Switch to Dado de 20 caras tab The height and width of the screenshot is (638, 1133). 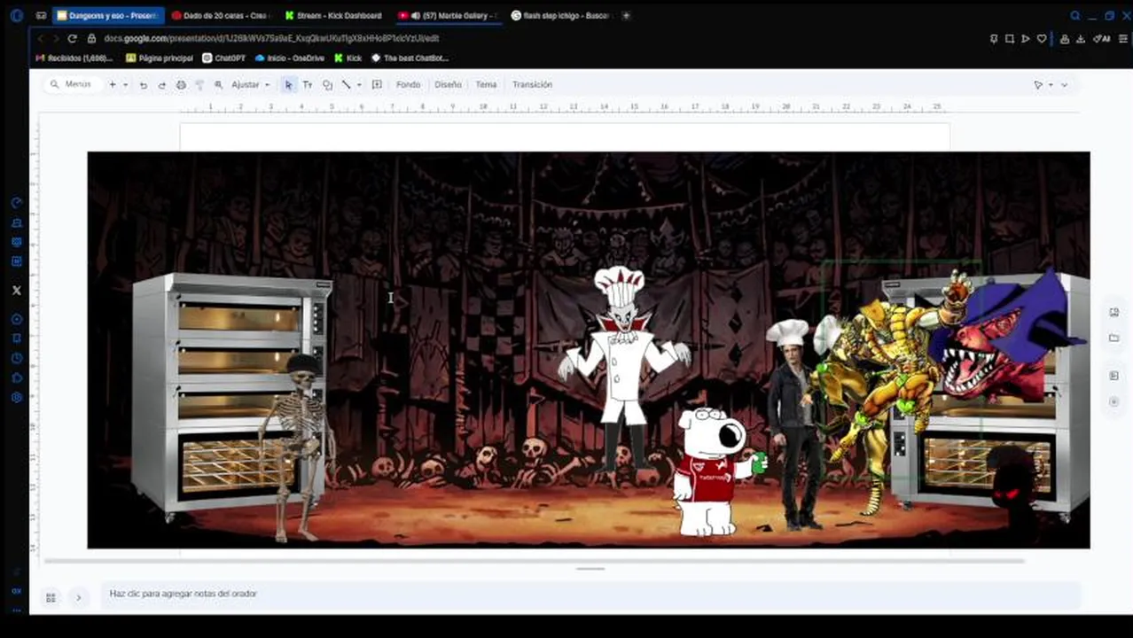tap(221, 16)
